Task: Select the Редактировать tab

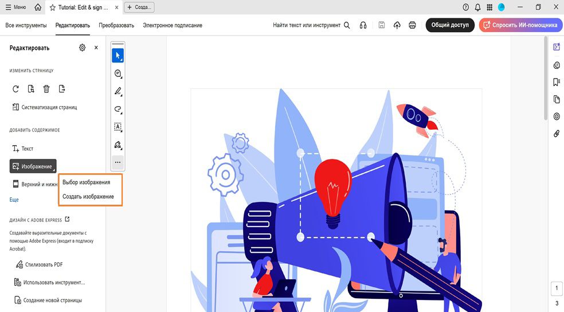Action: pyautogui.click(x=73, y=25)
